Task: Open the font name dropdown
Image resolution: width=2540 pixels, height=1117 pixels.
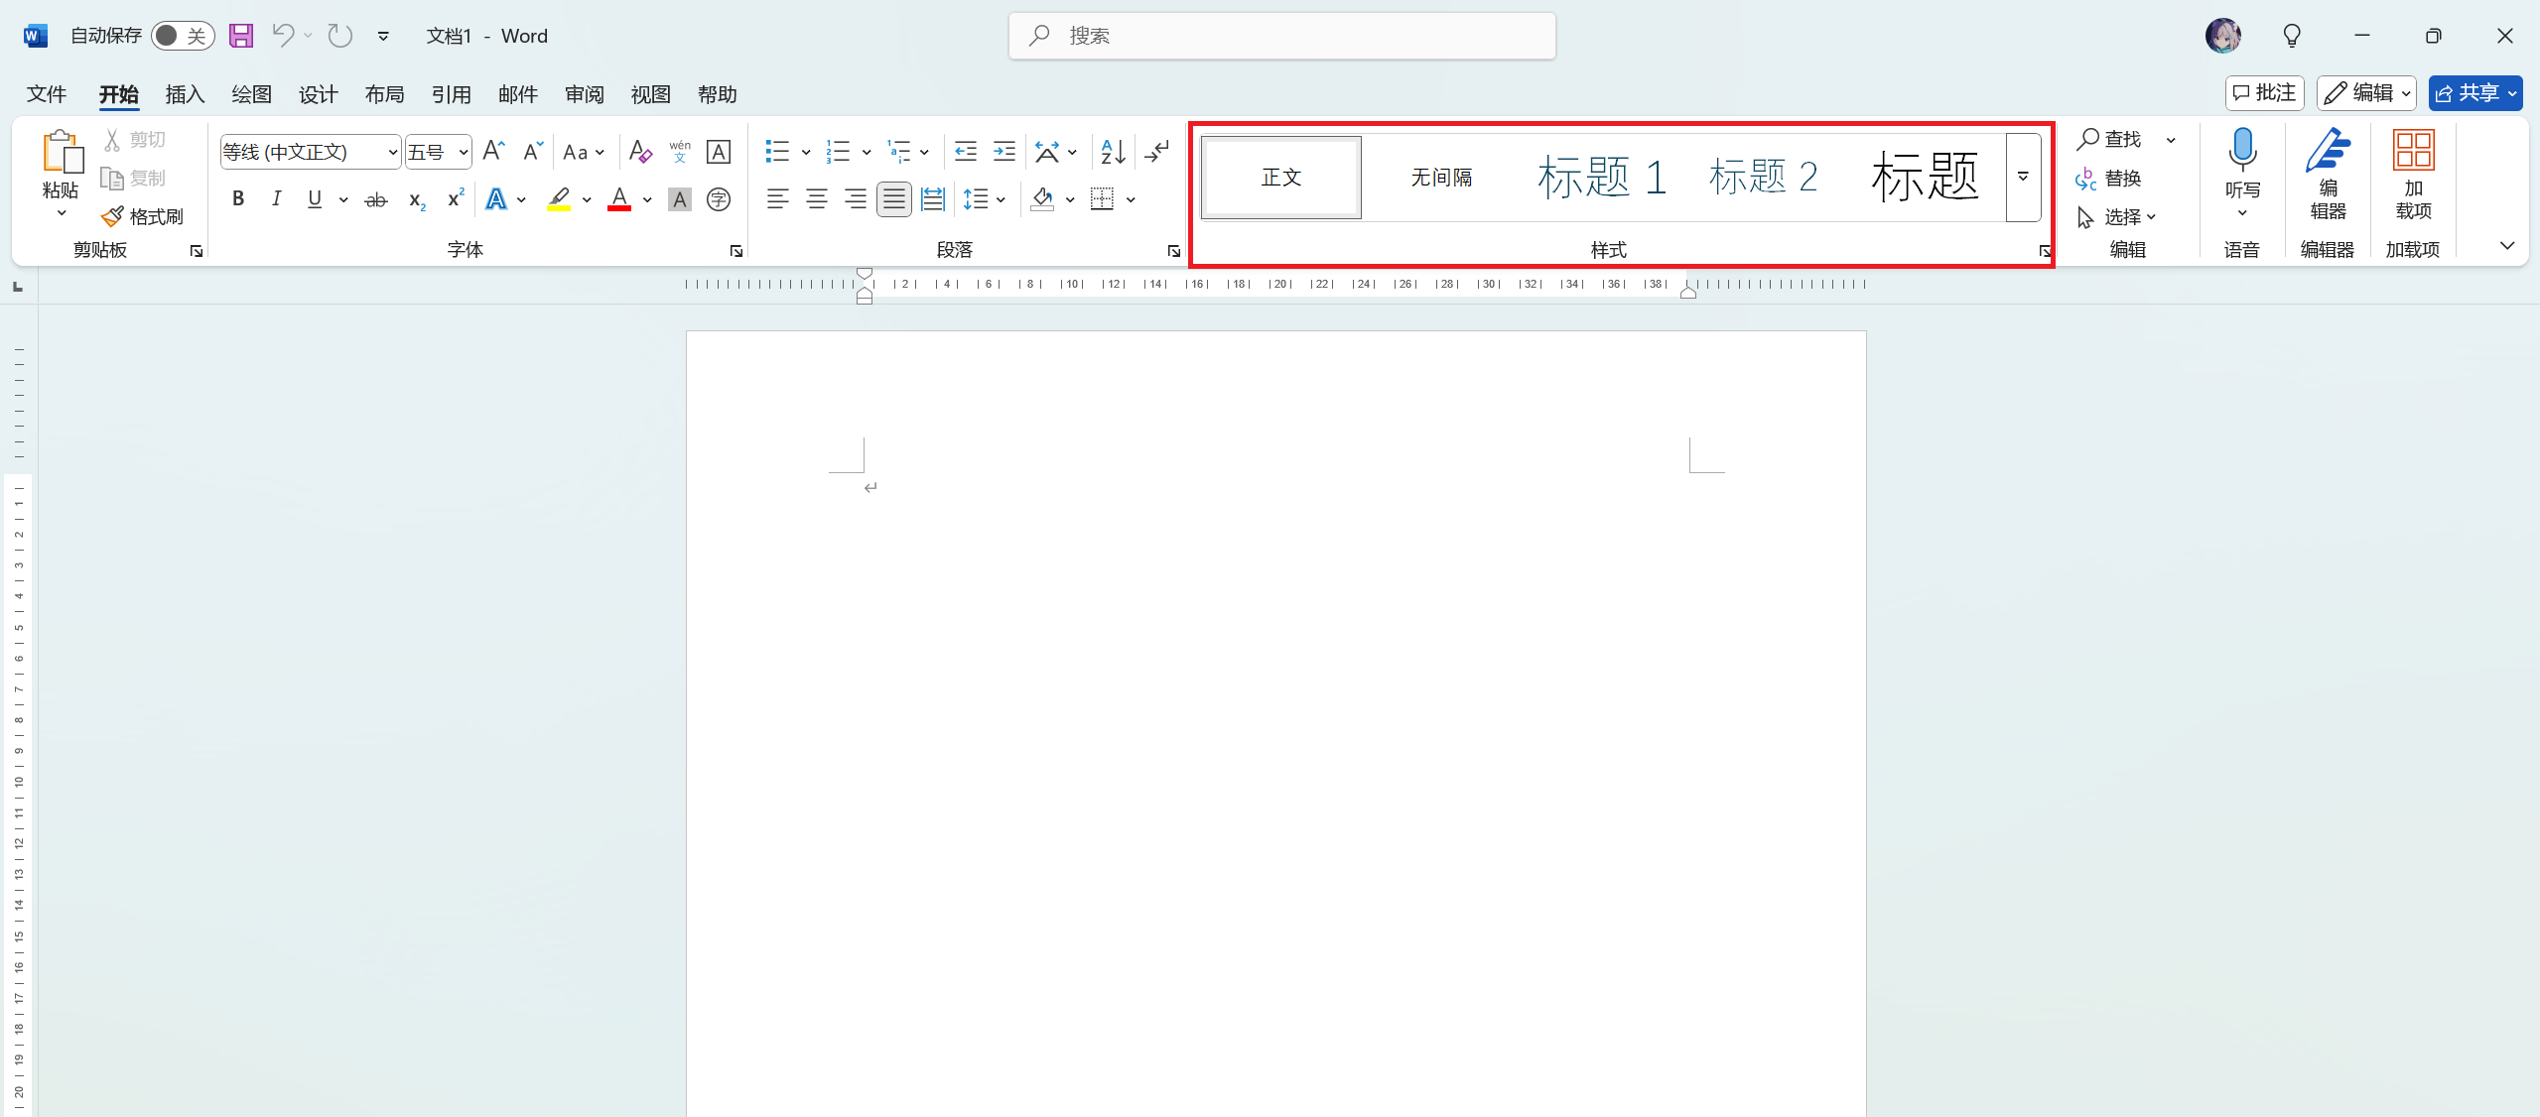Action: (x=393, y=152)
